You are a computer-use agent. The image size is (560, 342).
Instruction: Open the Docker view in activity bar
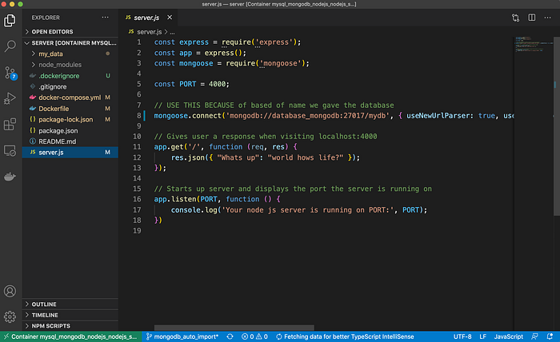[10, 177]
